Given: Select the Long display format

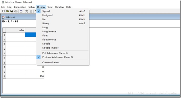Looking at the screenshot, I should tap(62, 27).
